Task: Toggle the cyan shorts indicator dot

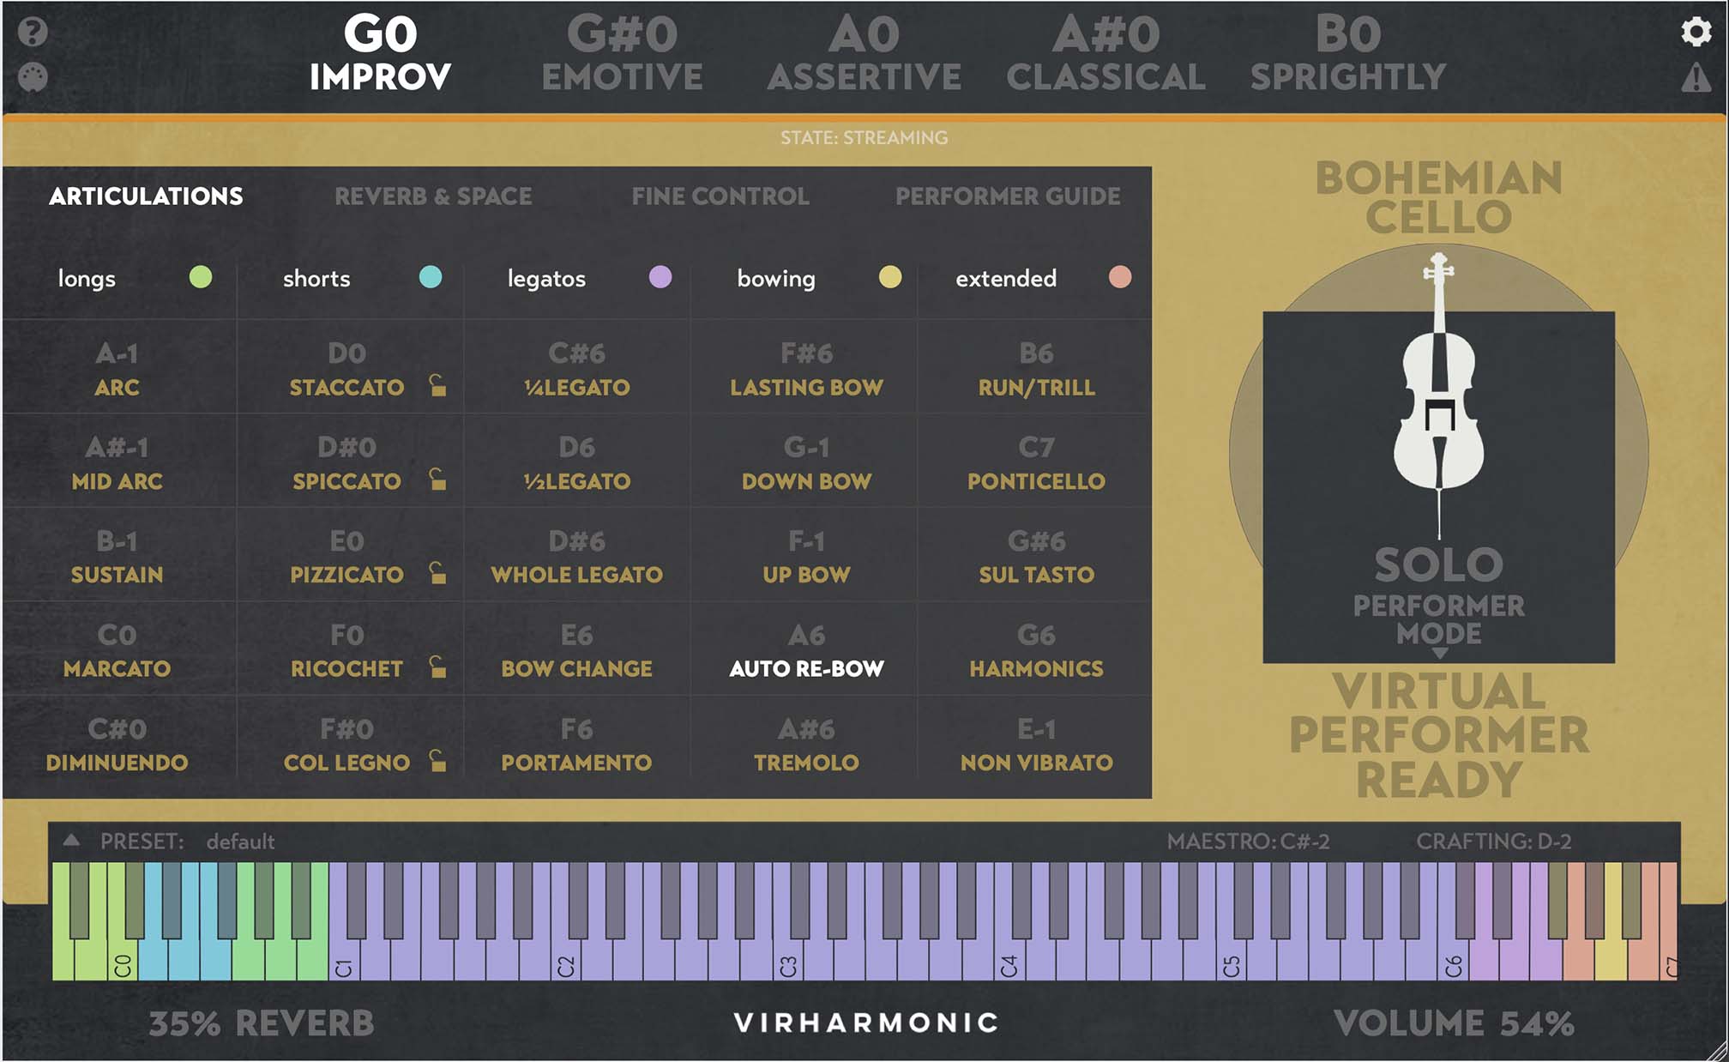Action: click(x=430, y=277)
